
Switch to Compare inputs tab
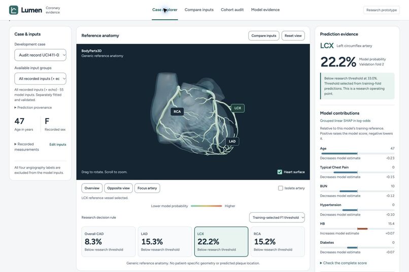[x=199, y=10]
